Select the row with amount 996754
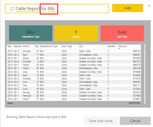This screenshot has height=127, width=153. [x=74, y=51]
